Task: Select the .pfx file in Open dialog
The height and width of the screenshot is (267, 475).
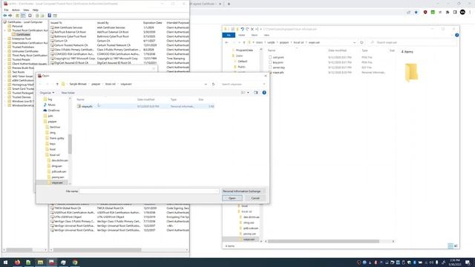Action: pyautogui.click(x=145, y=106)
